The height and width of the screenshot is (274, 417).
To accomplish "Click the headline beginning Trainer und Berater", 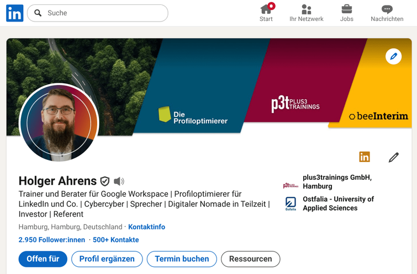I will pos(144,204).
